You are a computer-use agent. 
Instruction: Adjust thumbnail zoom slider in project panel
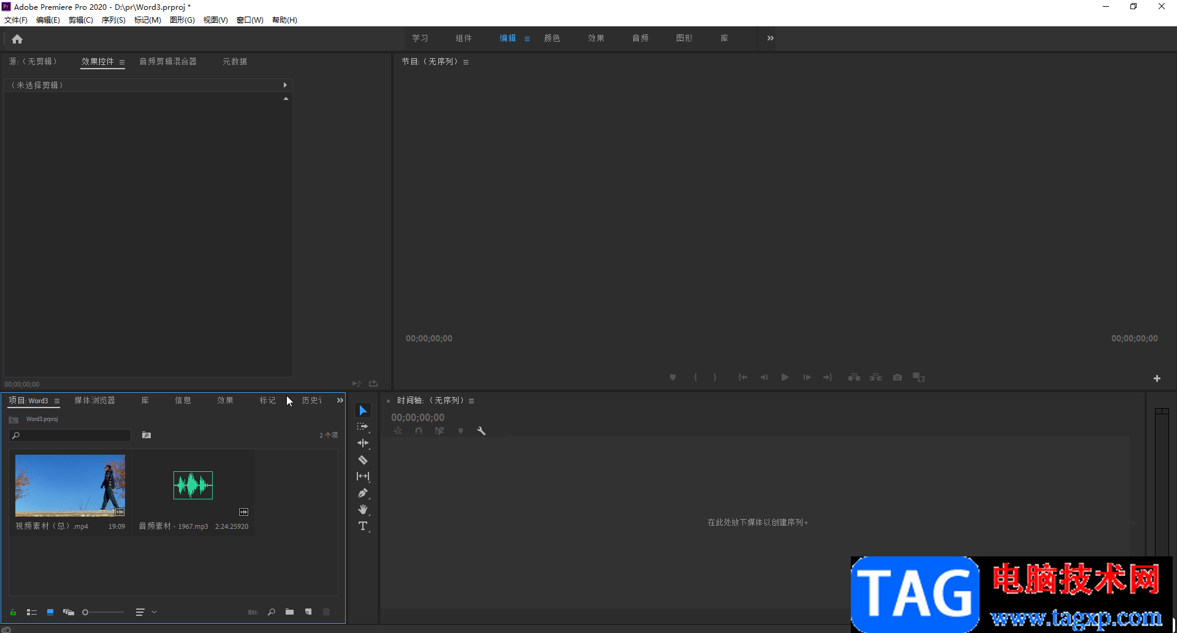coord(103,612)
